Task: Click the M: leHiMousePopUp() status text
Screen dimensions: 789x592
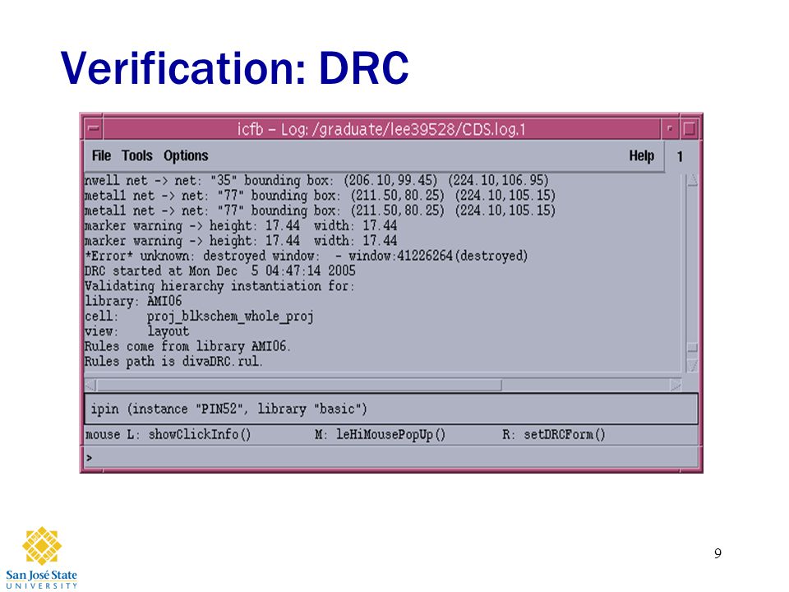Action: (380, 434)
